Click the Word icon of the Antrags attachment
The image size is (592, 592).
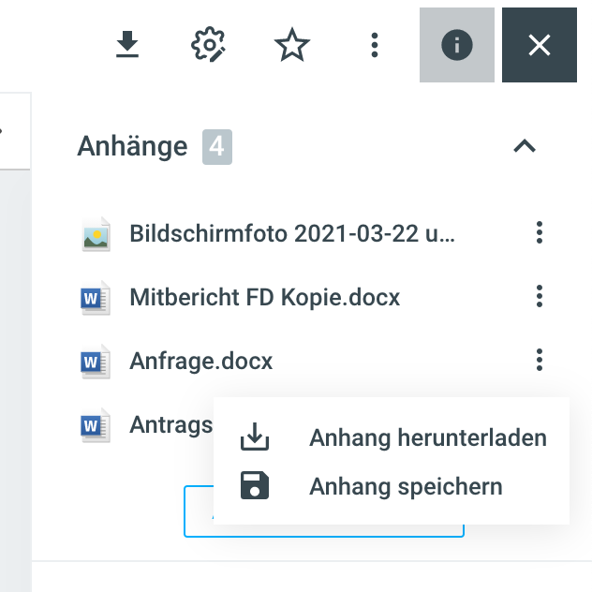click(x=96, y=426)
